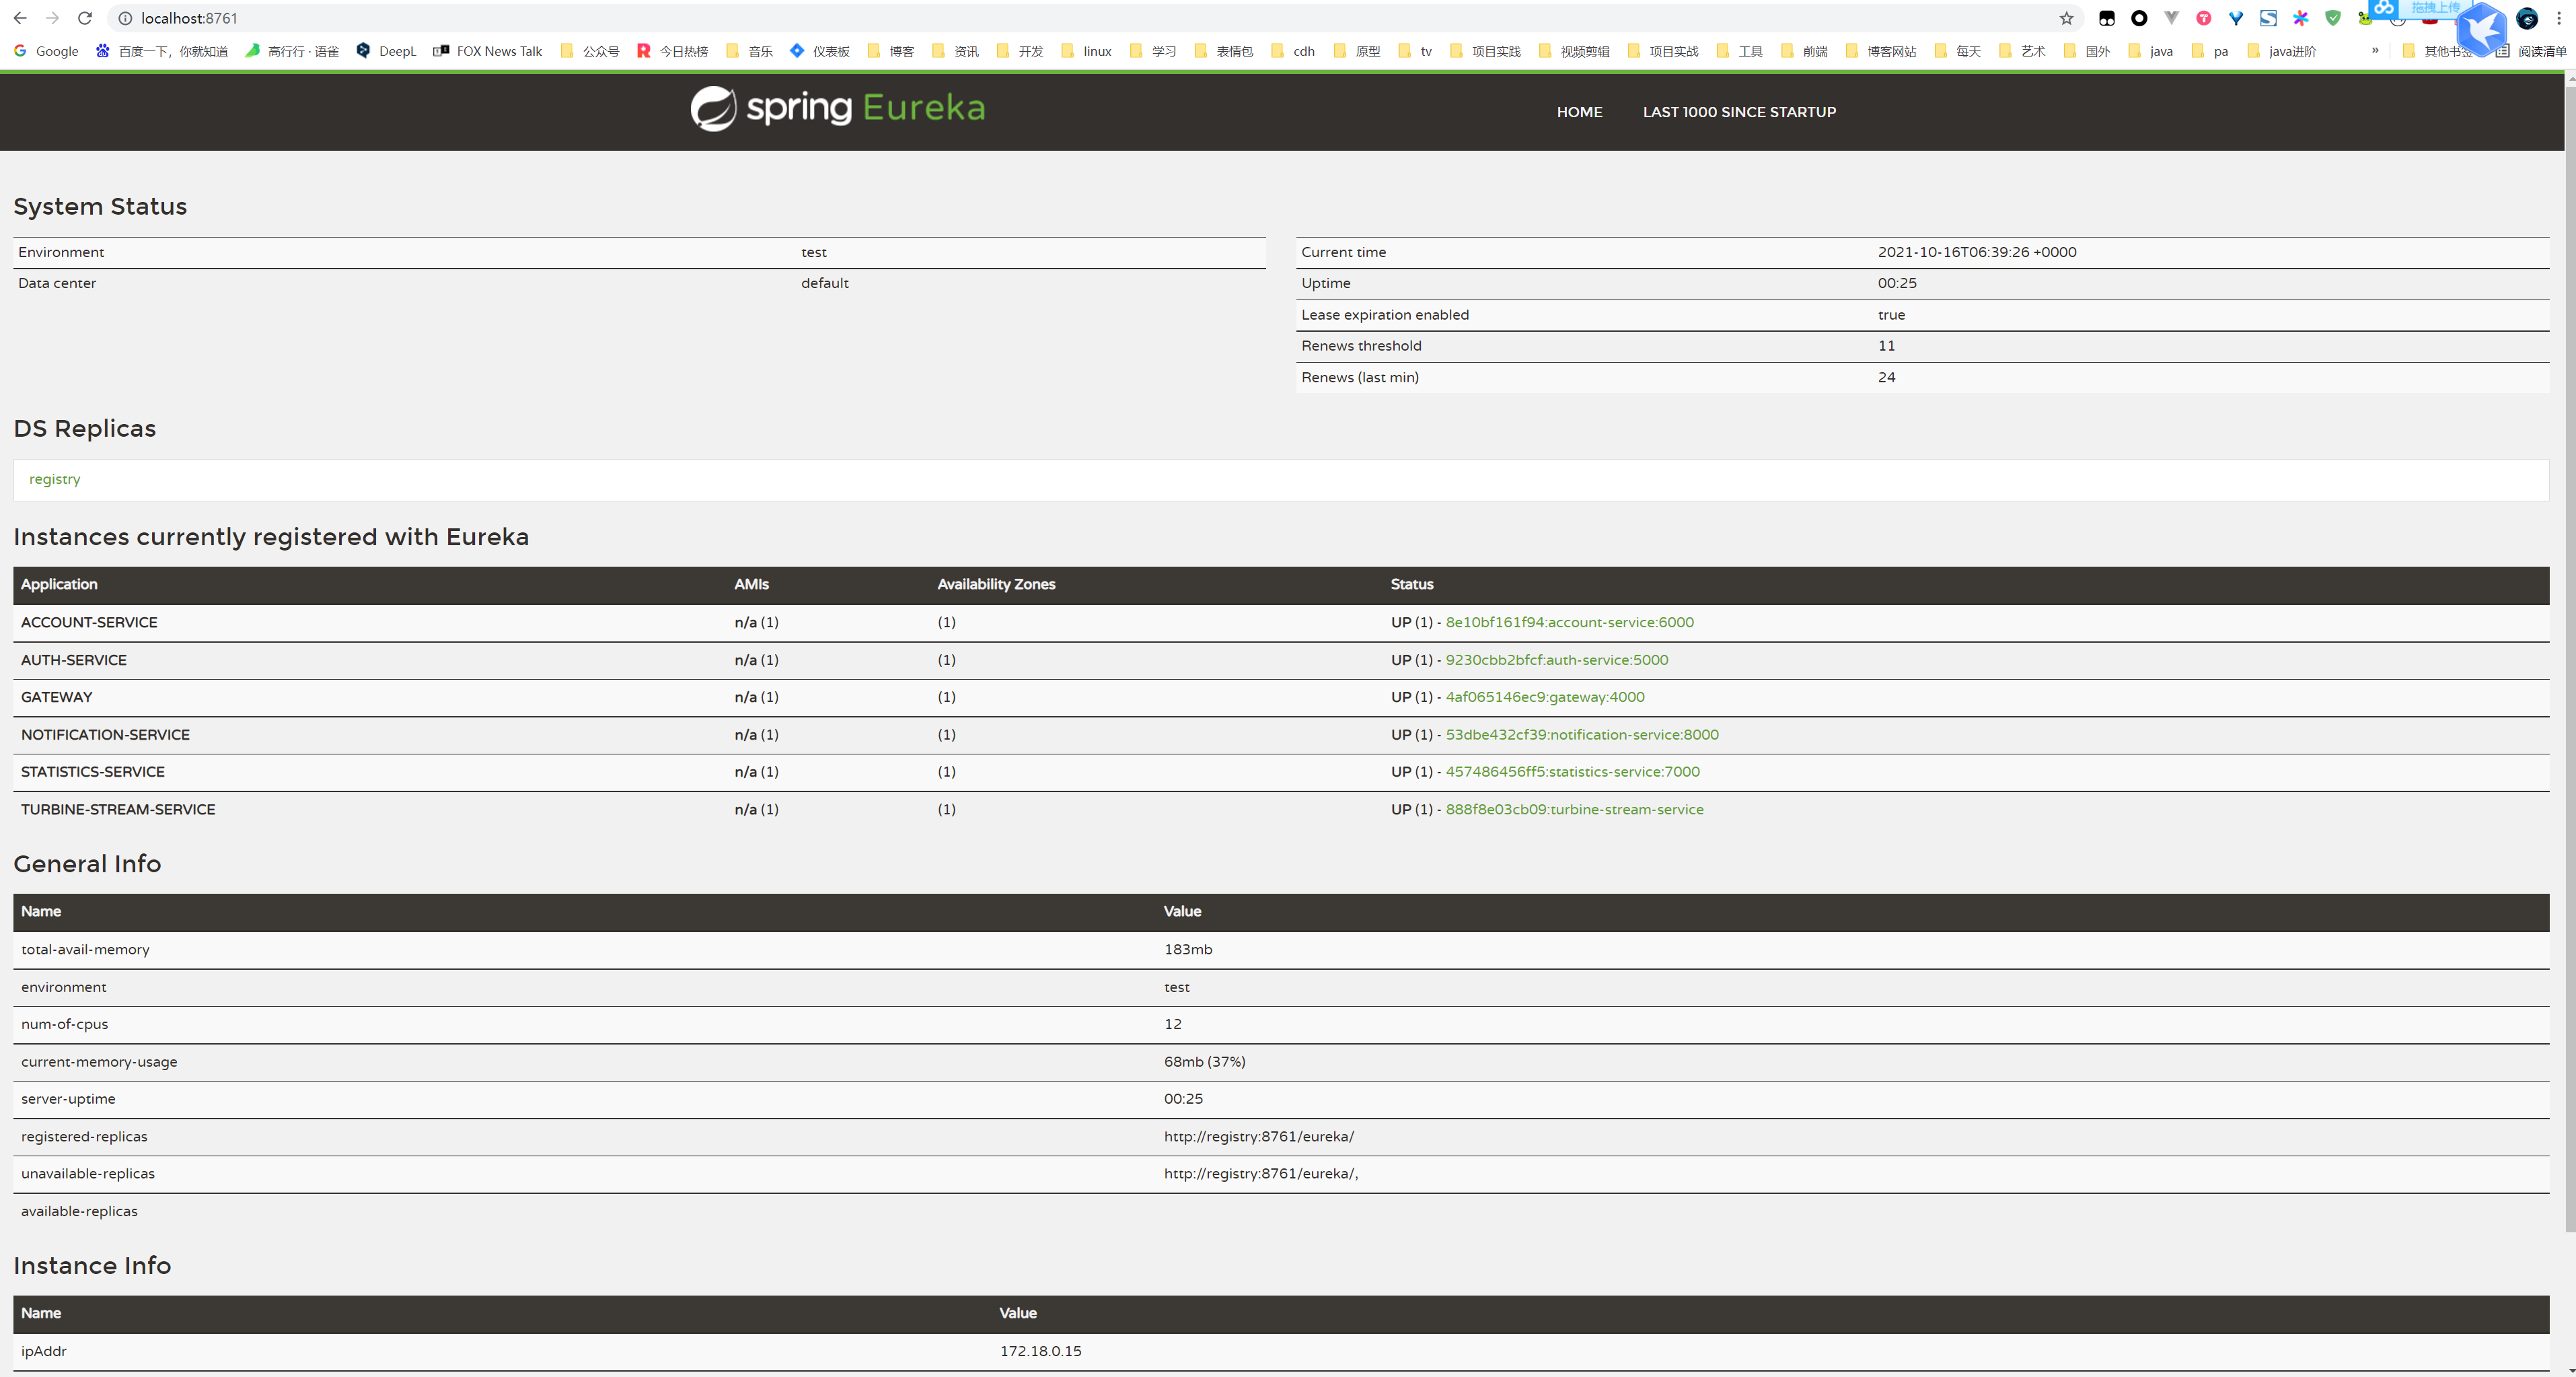Screen dimensions: 2576x1377
Task: Open the DeepL bookmark
Action: (x=386, y=51)
